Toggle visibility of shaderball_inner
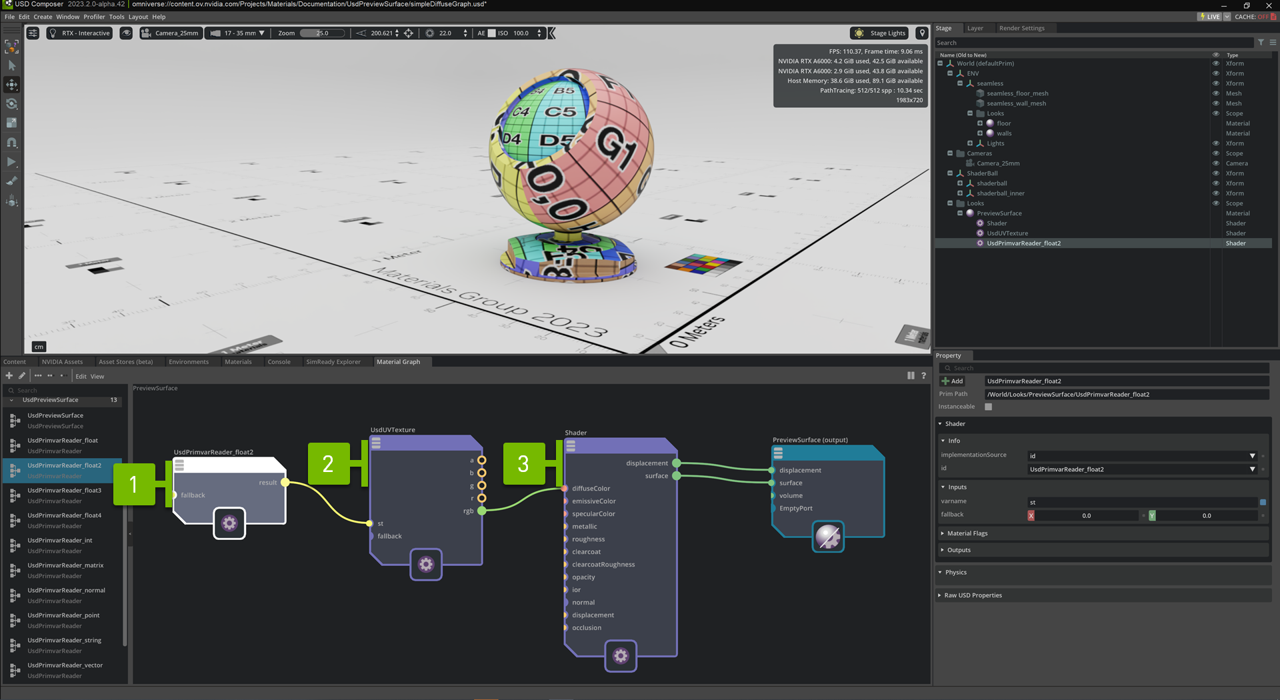Image resolution: width=1280 pixels, height=700 pixels. point(1215,193)
